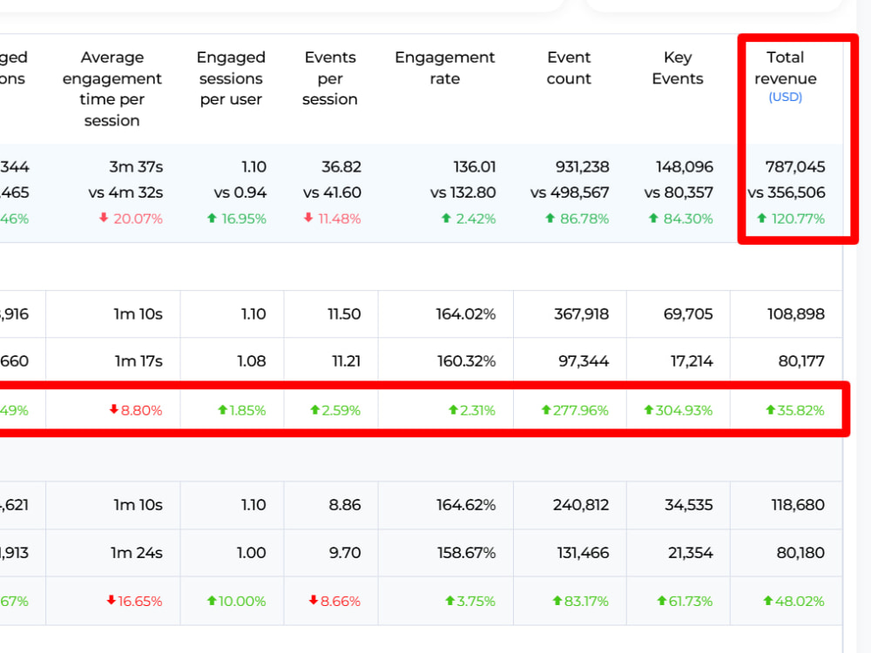The height and width of the screenshot is (653, 871).
Task: Select the Events per session column header
Action: coord(330,78)
